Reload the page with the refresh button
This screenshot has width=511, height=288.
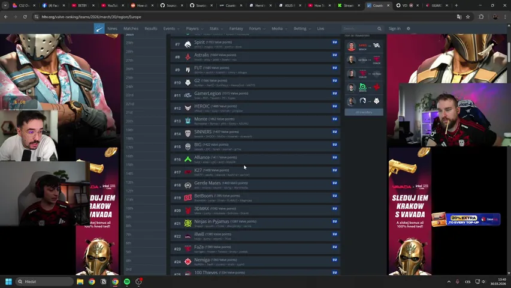[25, 17]
